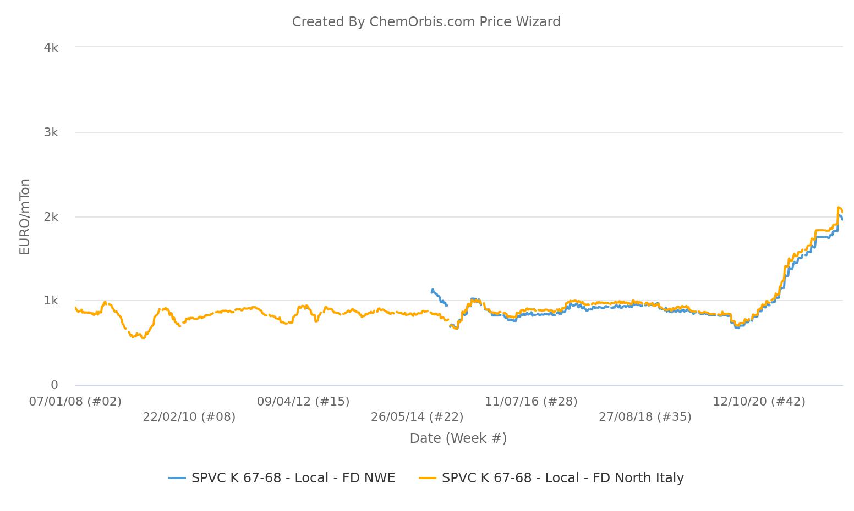Screen dimensions: 854x511
Task: Click the 27/08/18 (#35) date label
Action: [x=645, y=417]
